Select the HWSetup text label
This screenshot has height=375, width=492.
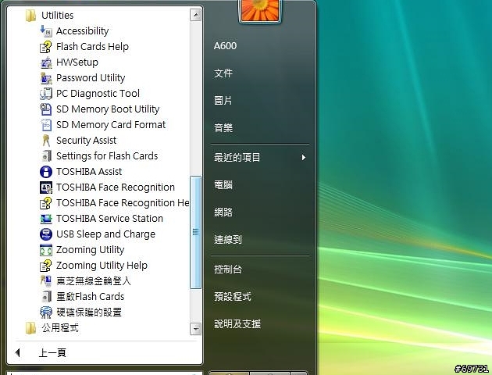pos(77,62)
